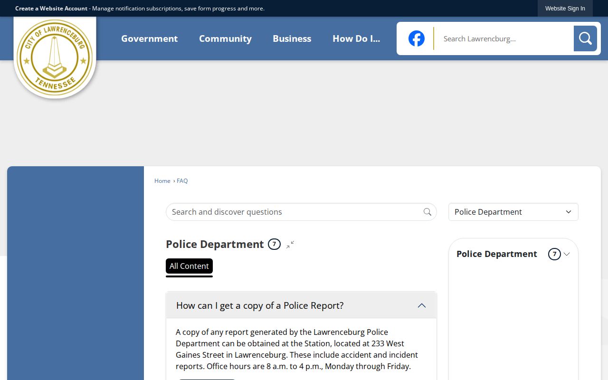The image size is (608, 380).
Task: Click the site search magnifier button
Action: point(585,38)
